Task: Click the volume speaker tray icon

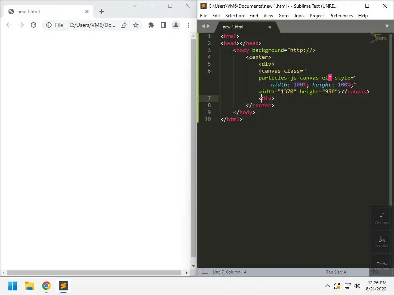Action: point(357,286)
